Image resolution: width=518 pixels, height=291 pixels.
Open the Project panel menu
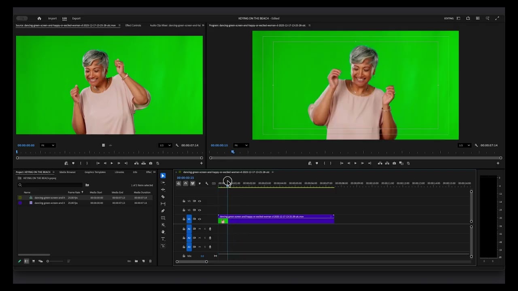pos(54,172)
